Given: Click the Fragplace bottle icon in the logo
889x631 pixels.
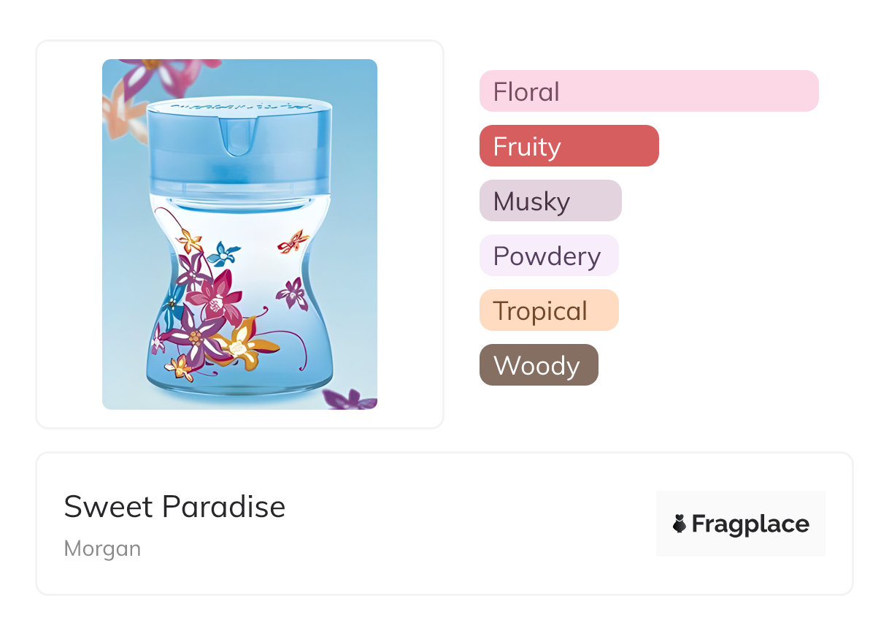Looking at the screenshot, I should 680,524.
